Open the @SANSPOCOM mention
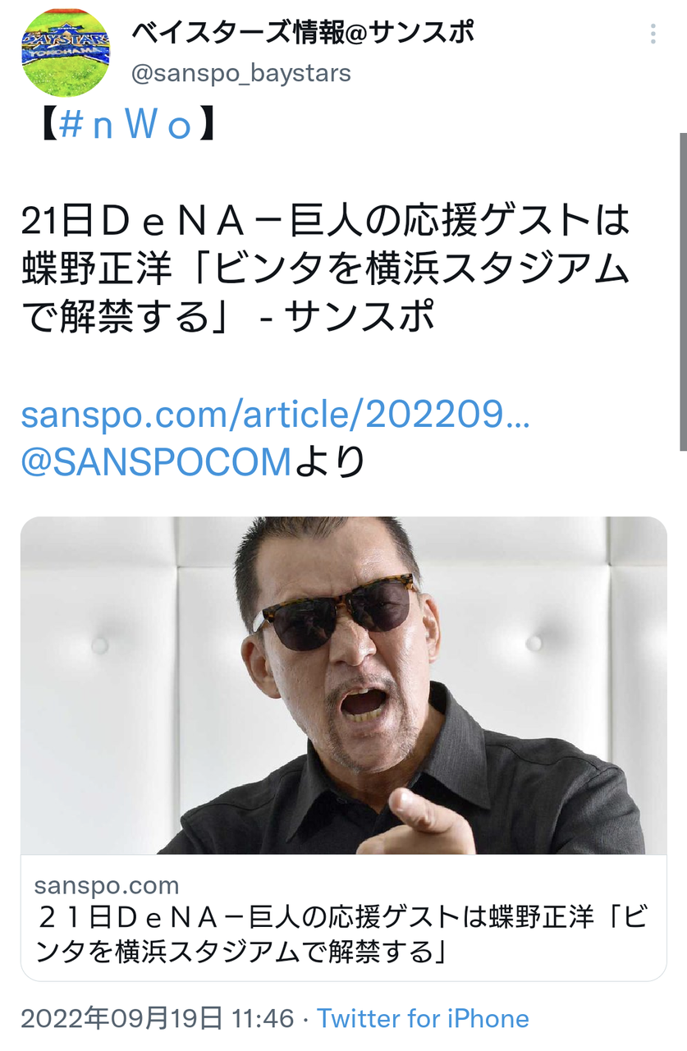Screen dimensions: 687x1051 [x=156, y=461]
